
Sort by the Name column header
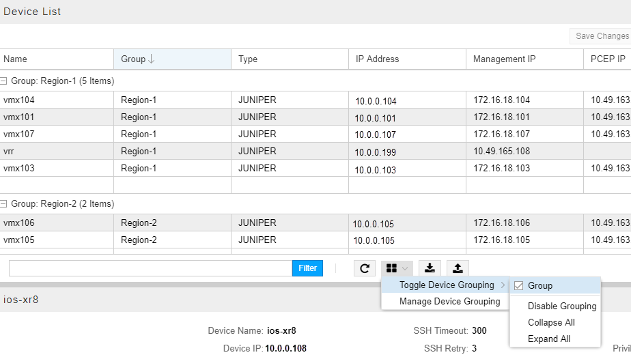[16, 59]
